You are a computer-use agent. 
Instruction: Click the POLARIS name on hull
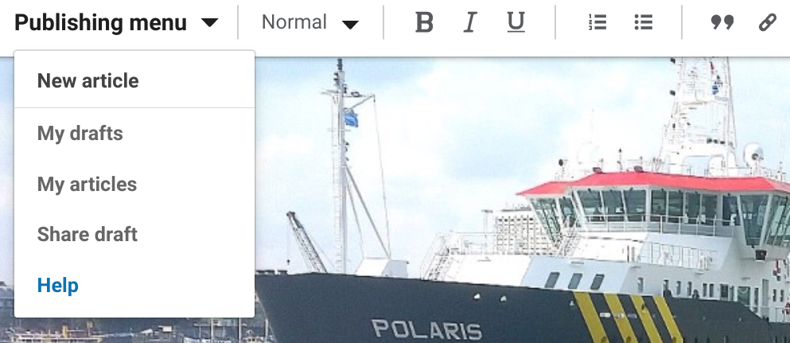426,330
